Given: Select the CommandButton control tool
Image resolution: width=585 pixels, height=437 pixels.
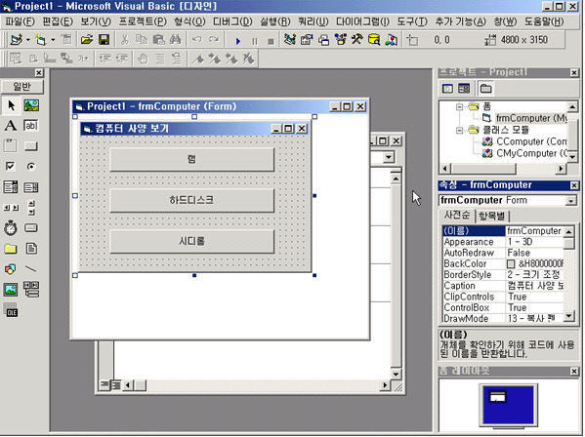Looking at the screenshot, I should 31,145.
